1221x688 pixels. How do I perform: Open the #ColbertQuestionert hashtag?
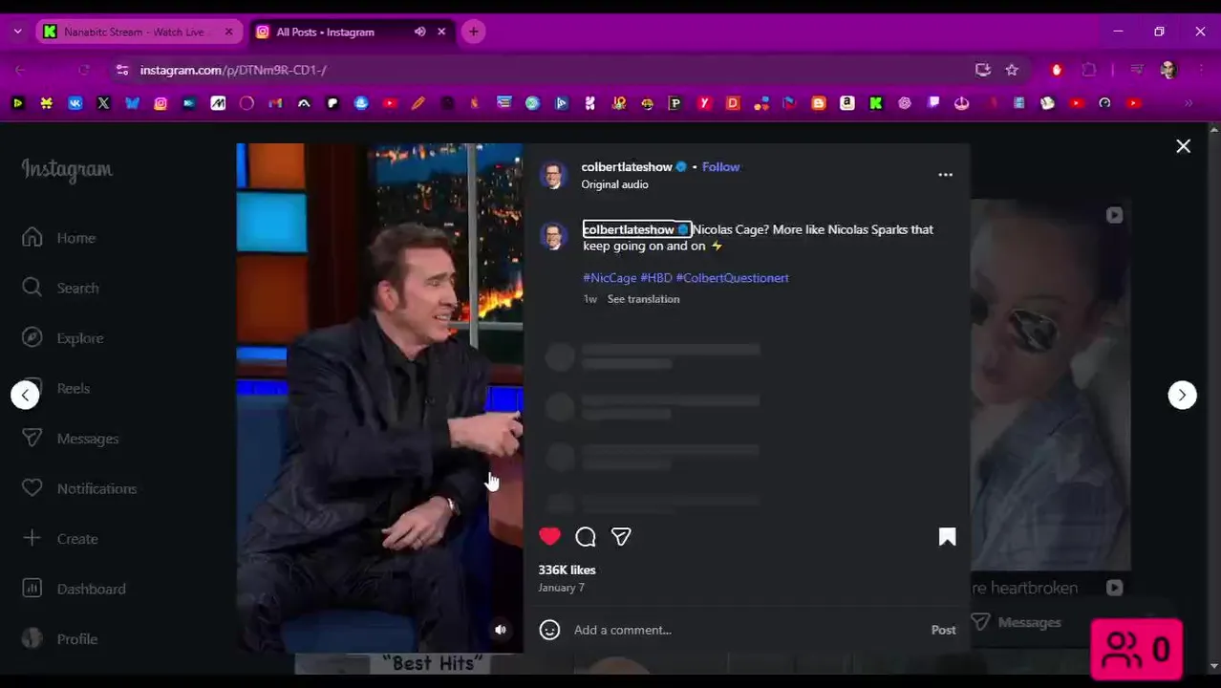(x=732, y=278)
